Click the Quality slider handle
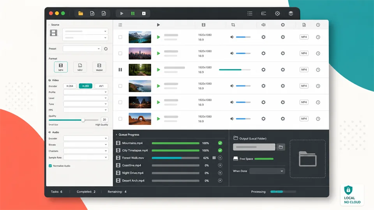This screenshot has height=210, width=374. (x=83, y=120)
